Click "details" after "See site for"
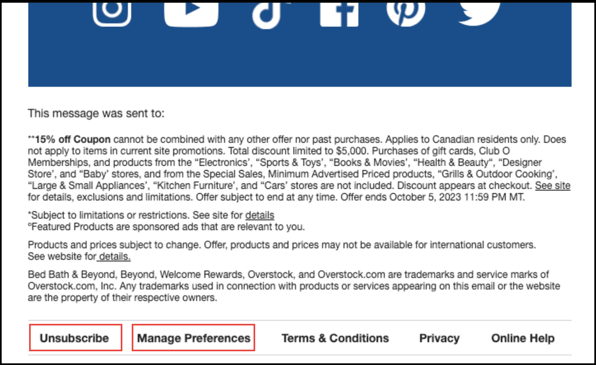Screen dimensions: 596x365 click(260, 215)
